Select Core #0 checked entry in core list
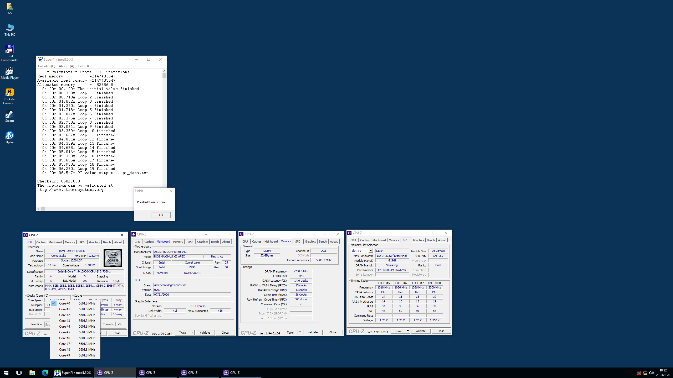 pyautogui.click(x=75, y=303)
